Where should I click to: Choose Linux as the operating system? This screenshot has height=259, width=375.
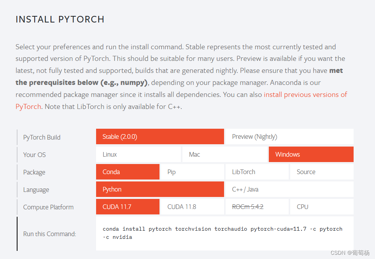(x=138, y=154)
